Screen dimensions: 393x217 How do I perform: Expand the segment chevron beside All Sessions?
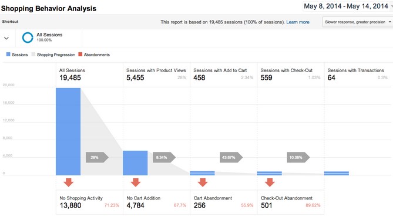[x=6, y=38]
